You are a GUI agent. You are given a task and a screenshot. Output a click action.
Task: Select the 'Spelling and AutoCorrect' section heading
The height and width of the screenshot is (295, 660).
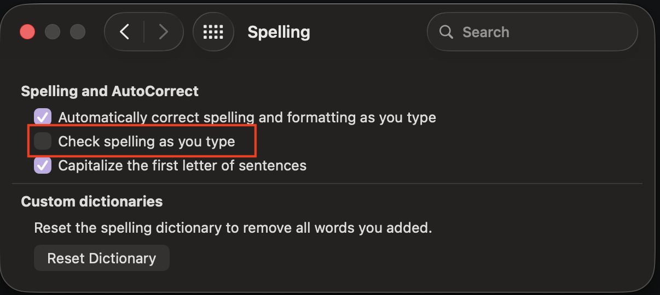[x=110, y=91]
